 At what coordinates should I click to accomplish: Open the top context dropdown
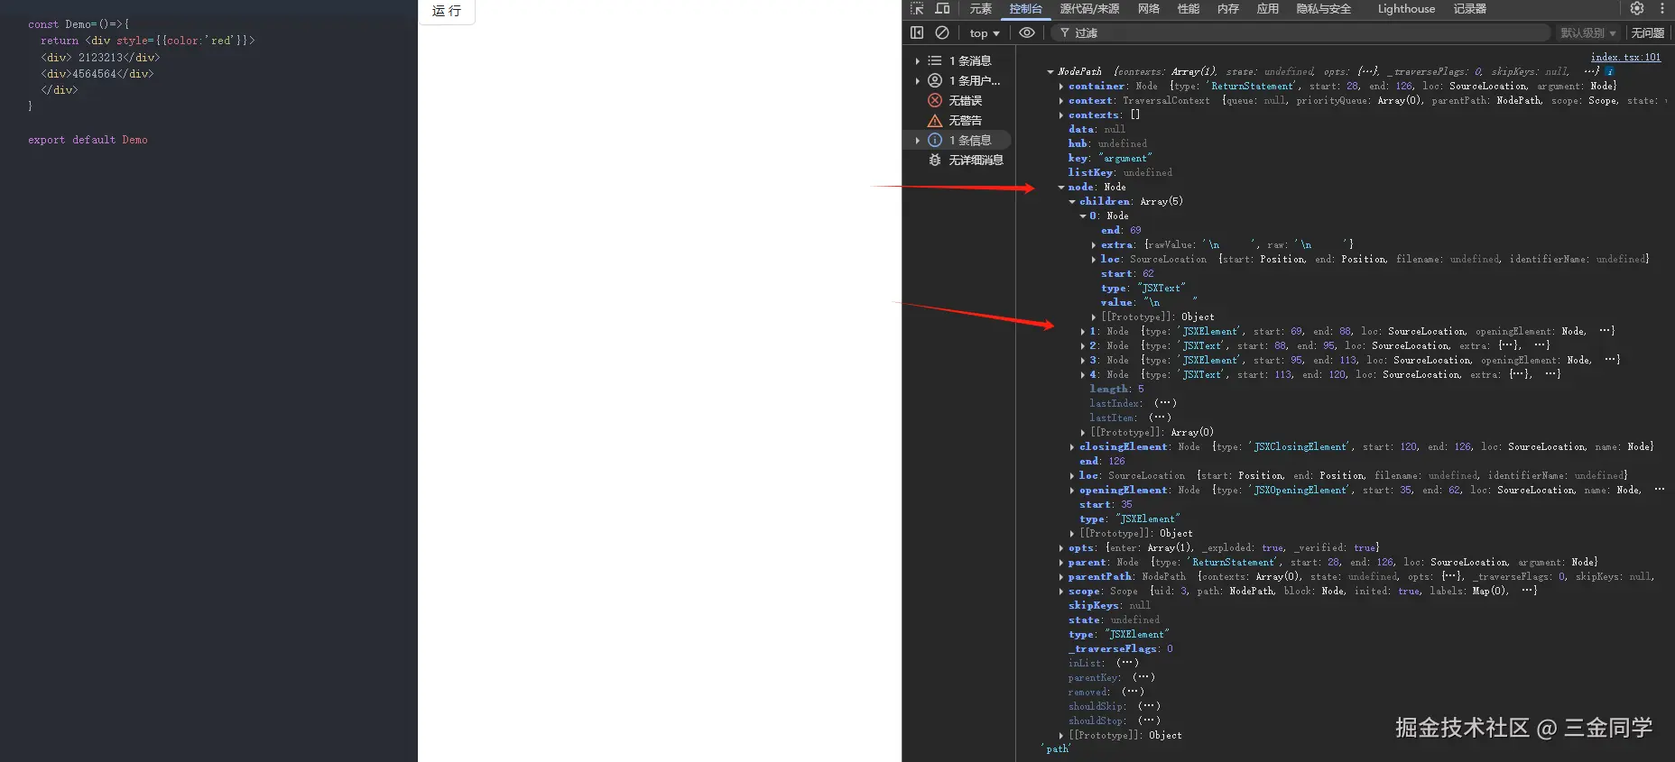coord(985,33)
